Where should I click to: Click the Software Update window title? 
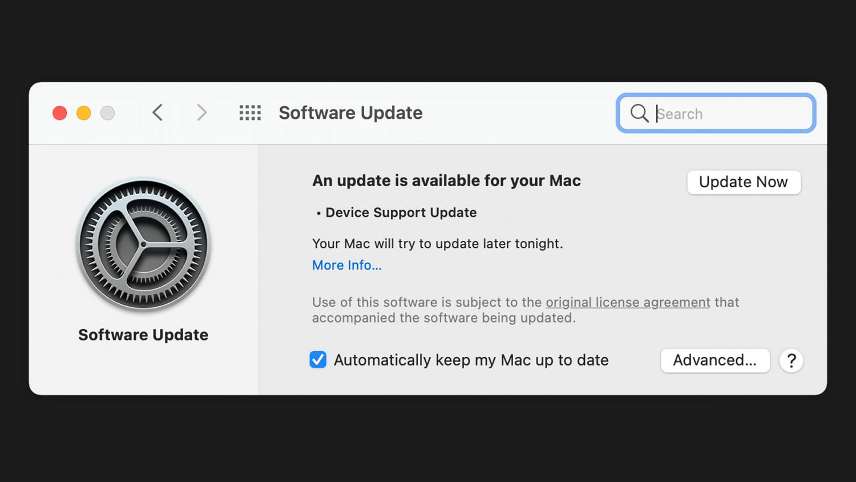[350, 113]
